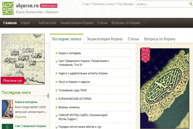The width and height of the screenshot is (193, 129).
Task: Open 'ТАФСИР МУЛЛЫ САДРА' entry
Action: [83, 117]
